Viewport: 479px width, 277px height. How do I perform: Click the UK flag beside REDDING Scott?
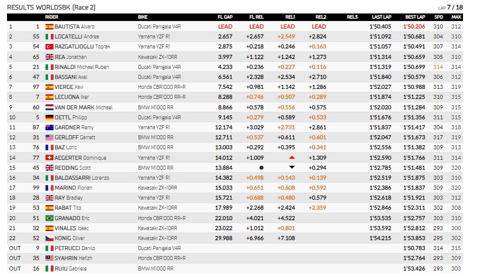(49, 168)
